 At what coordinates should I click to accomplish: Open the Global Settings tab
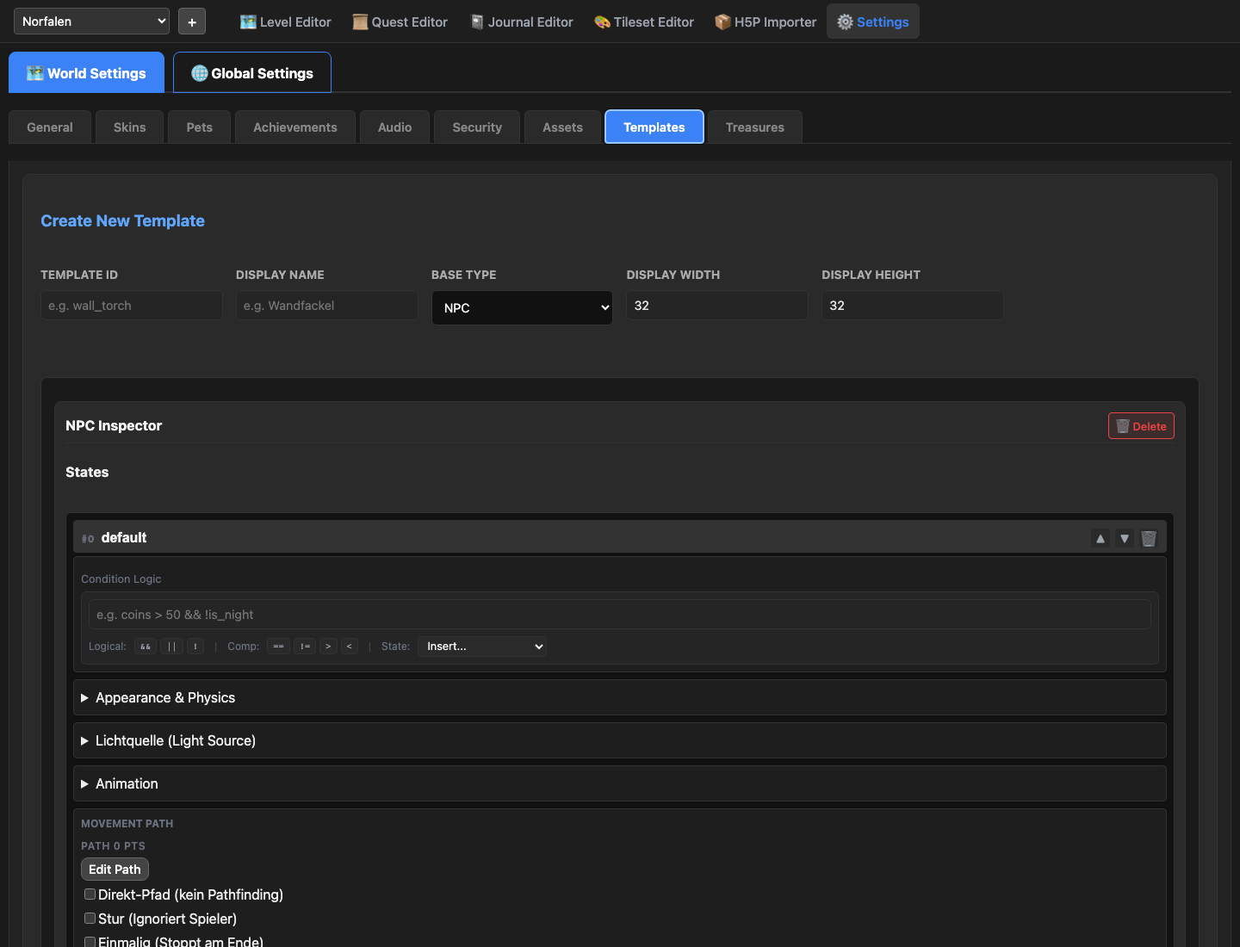(252, 73)
